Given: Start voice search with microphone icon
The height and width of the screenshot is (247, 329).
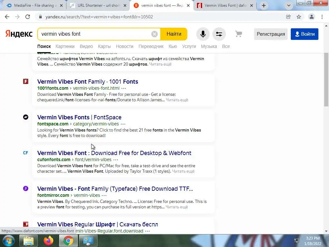Looking at the screenshot, I should 203,34.
